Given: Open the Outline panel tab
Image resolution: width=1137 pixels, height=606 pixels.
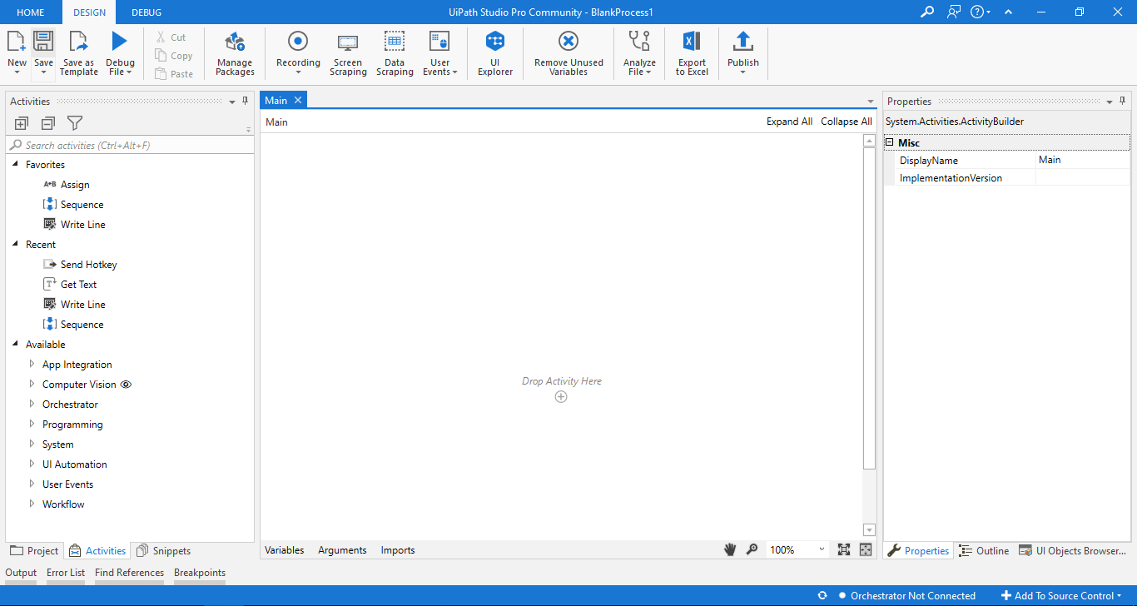Looking at the screenshot, I should click(x=984, y=550).
